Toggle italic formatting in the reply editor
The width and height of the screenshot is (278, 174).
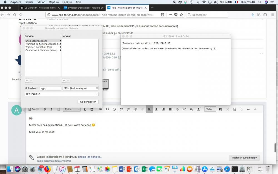51,109
